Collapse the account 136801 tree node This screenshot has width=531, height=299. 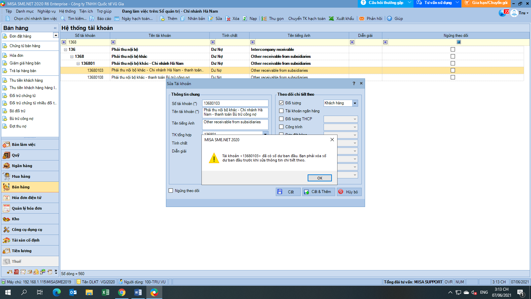pos(78,63)
